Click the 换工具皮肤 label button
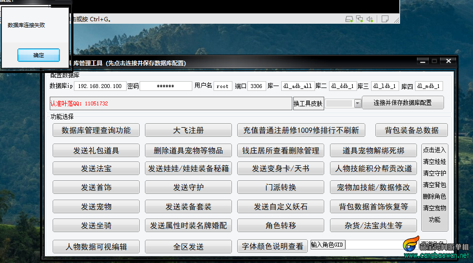Viewport: 473px width, 263px height. (x=308, y=103)
